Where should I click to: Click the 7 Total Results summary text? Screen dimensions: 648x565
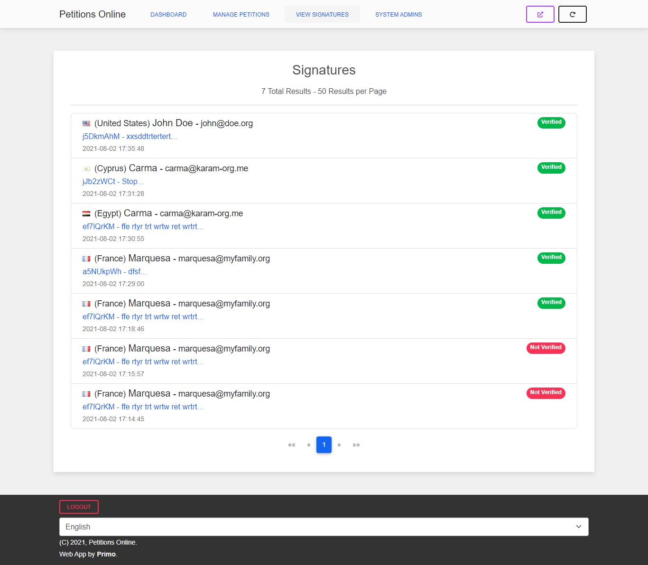point(324,91)
